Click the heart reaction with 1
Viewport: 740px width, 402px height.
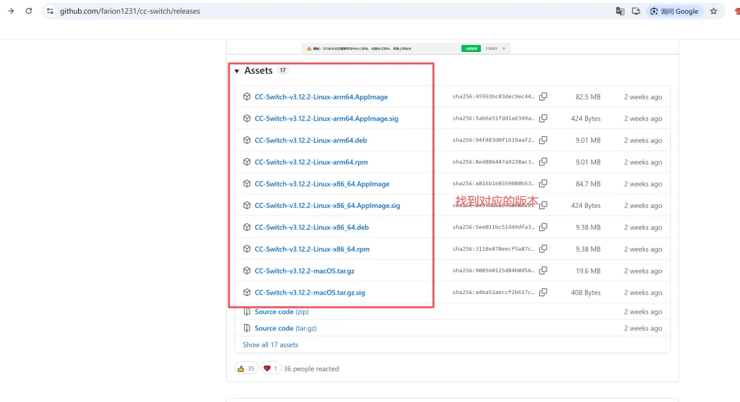click(x=271, y=368)
